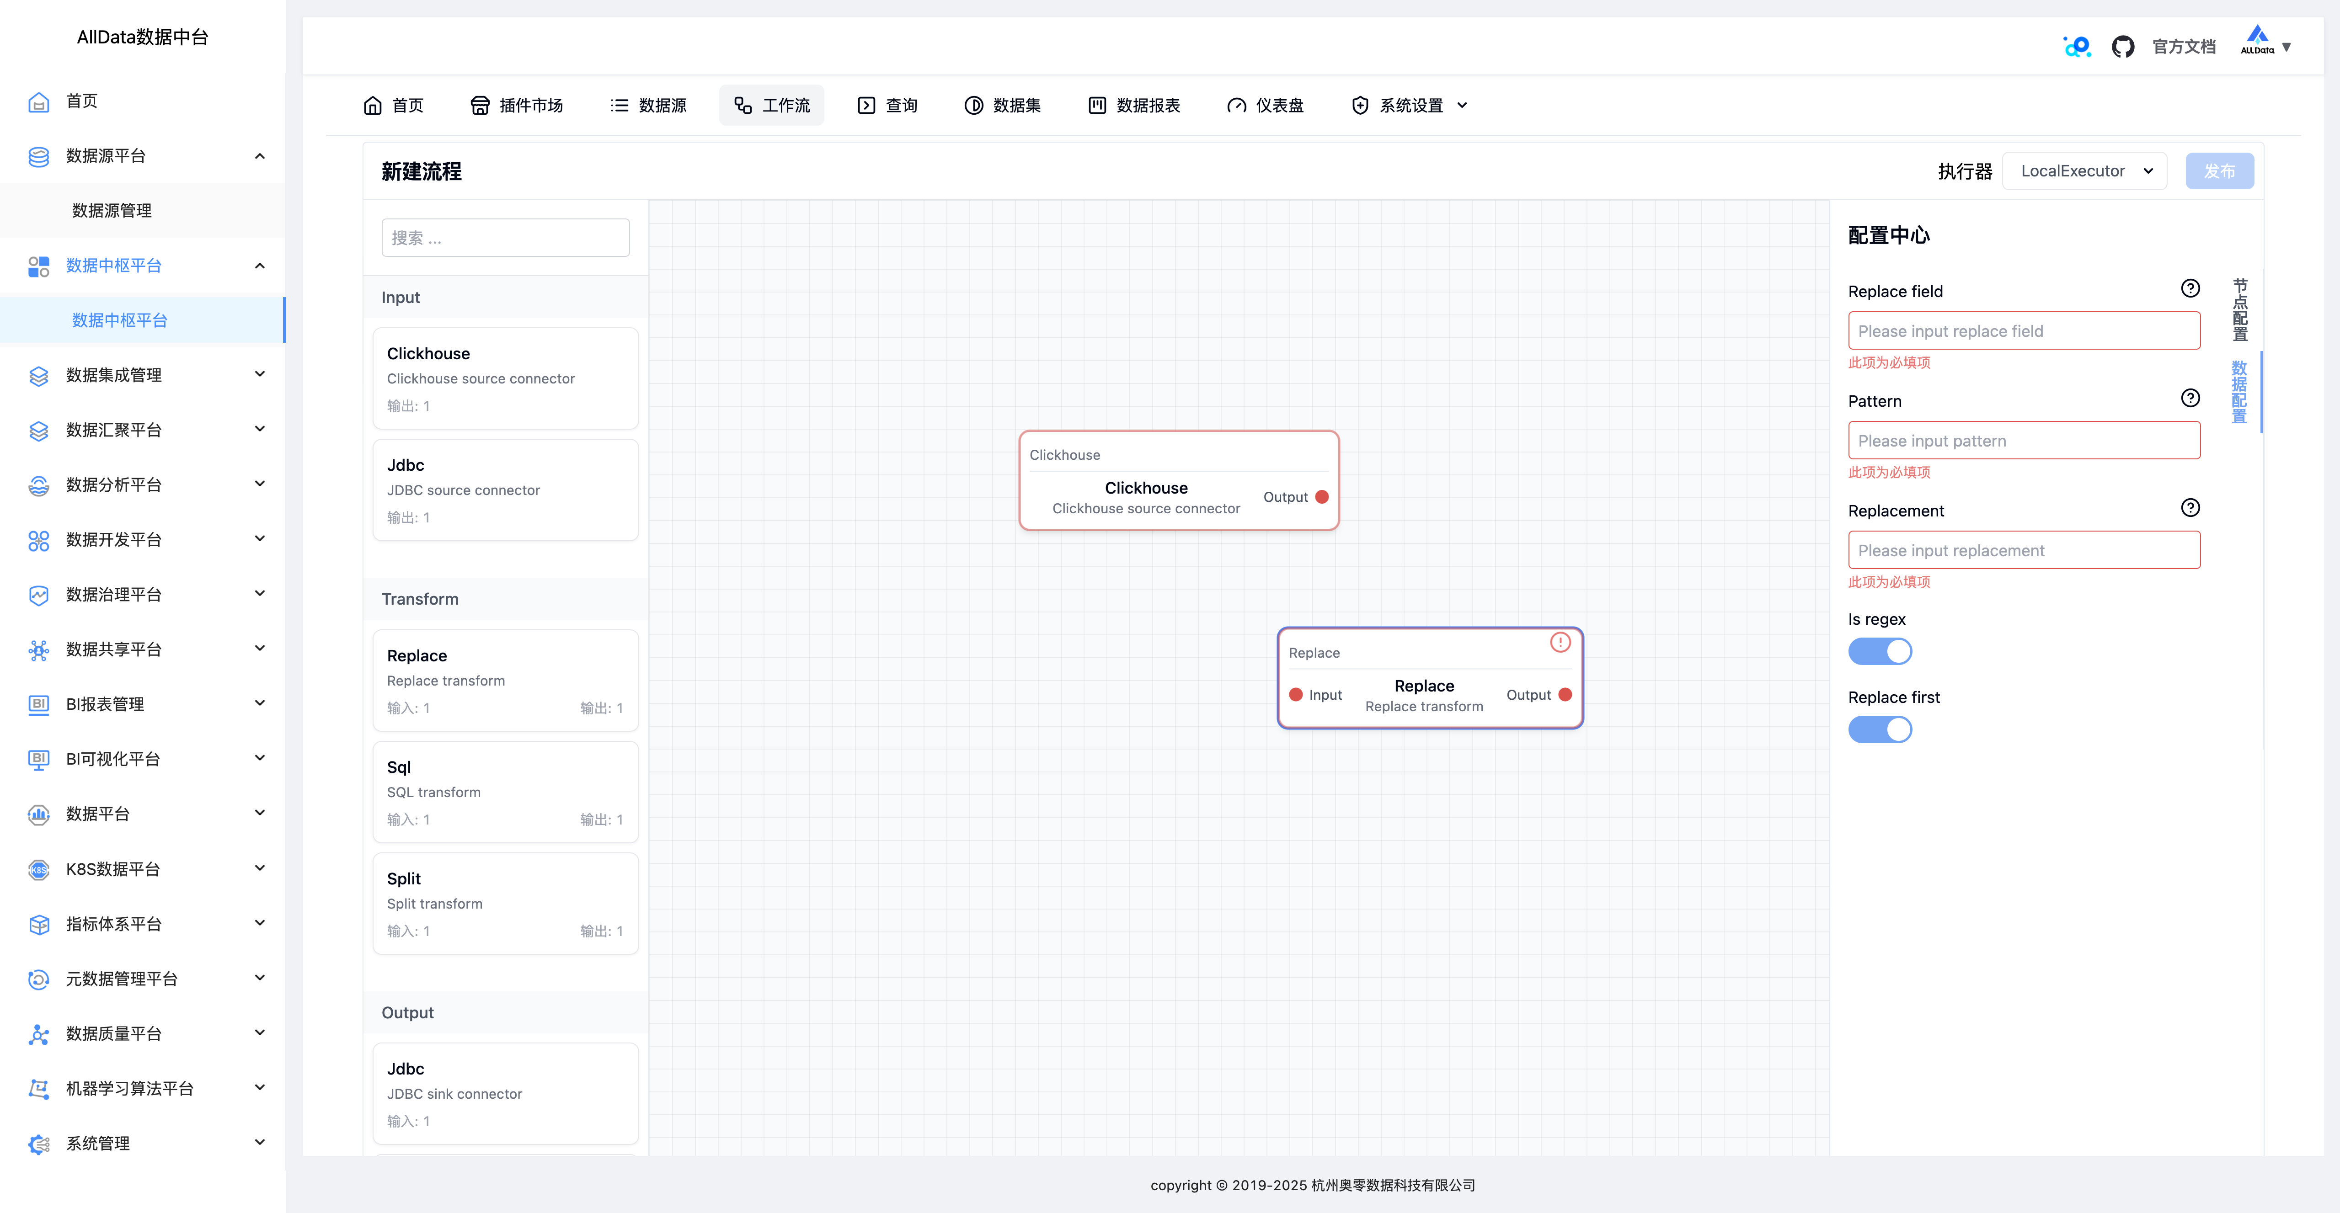Expand the 数据分析平台 chevron
2340x1213 pixels.
pyautogui.click(x=260, y=484)
